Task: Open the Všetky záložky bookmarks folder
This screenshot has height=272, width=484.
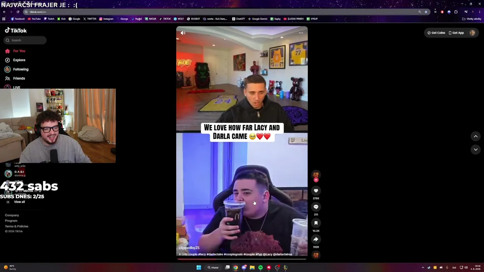Action: (x=472, y=19)
